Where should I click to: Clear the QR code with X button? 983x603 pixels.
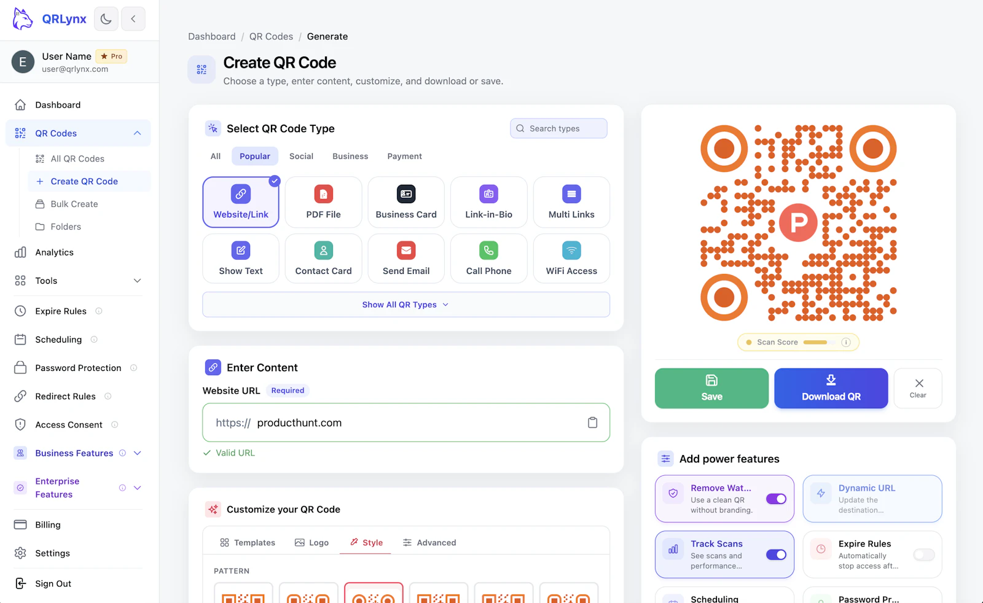coord(918,388)
